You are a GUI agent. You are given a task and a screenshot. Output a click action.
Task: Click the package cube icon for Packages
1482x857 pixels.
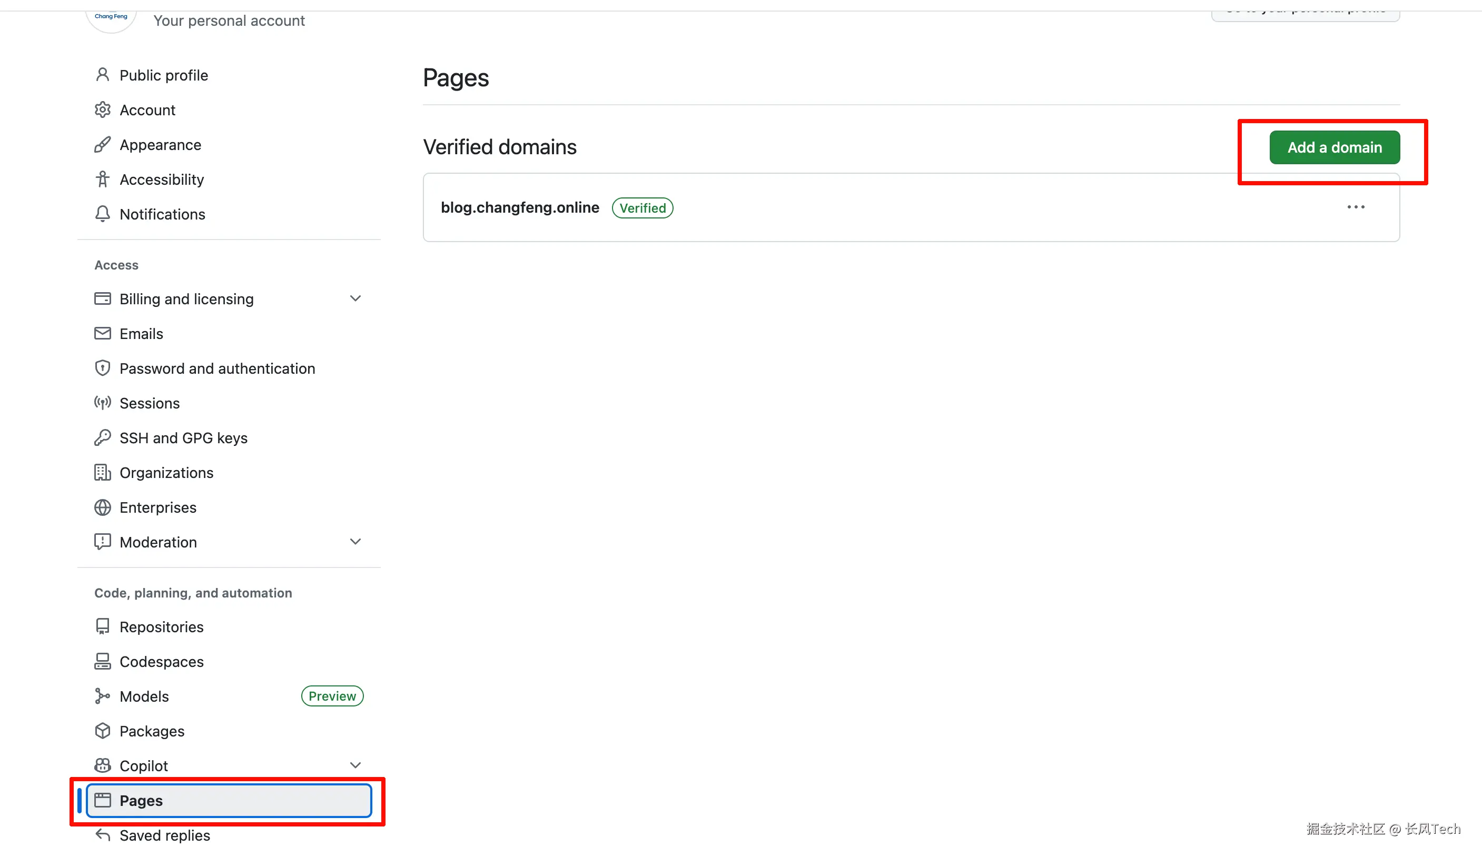pyautogui.click(x=102, y=731)
